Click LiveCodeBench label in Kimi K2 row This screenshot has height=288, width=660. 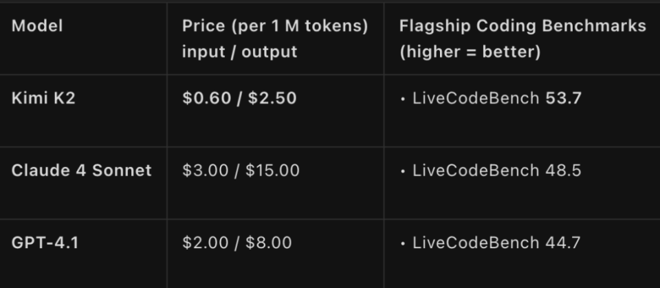(476, 98)
